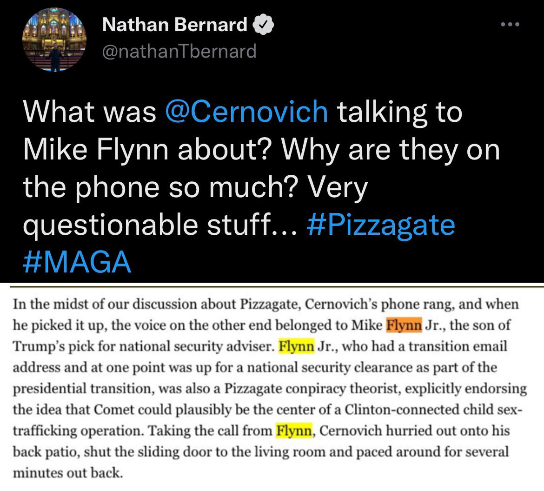Click the orange-highlighted Flynn word

[404, 325]
